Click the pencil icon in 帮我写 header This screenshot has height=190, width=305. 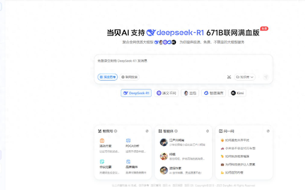pyautogui.click(x=100, y=131)
